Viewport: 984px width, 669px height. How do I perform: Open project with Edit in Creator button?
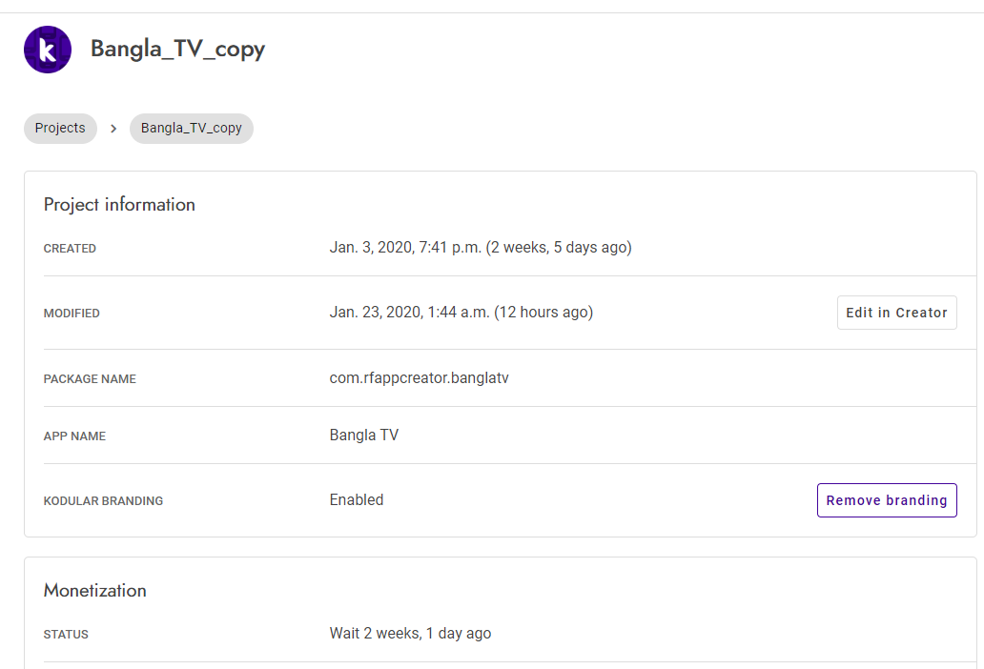897,313
